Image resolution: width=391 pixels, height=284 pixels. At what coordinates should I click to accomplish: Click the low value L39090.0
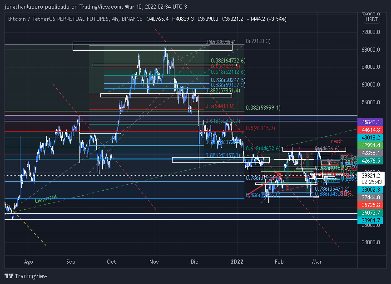208,19
